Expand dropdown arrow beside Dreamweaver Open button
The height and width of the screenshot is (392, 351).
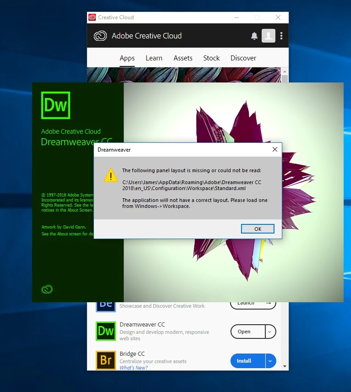[270, 332]
